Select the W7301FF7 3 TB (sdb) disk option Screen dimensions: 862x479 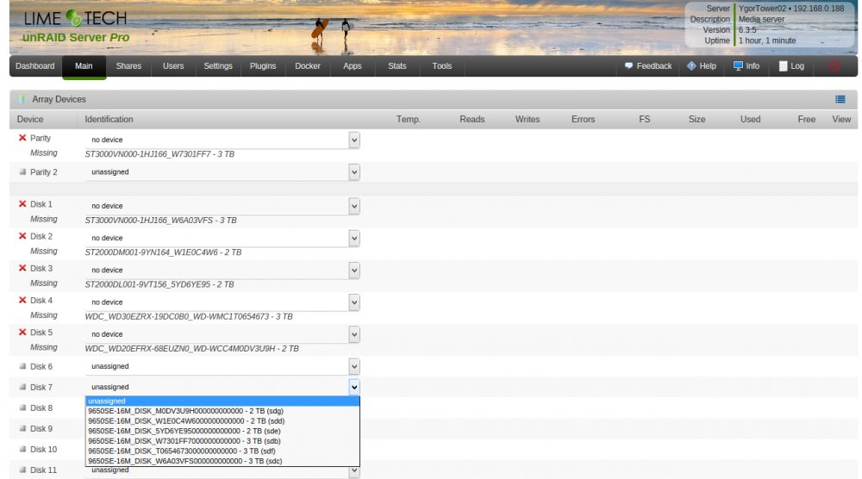click(x=222, y=441)
